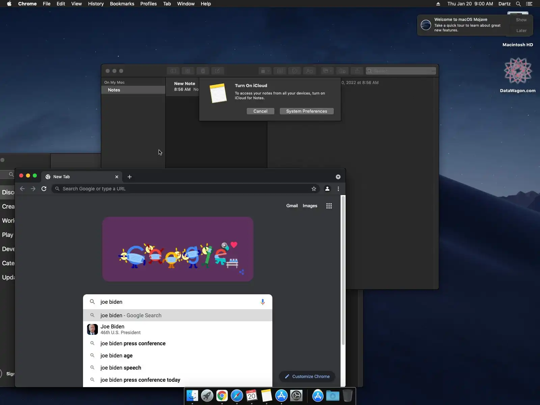Click the Chrome page vertical scrollbar
540x405 pixels.
(x=343, y=270)
